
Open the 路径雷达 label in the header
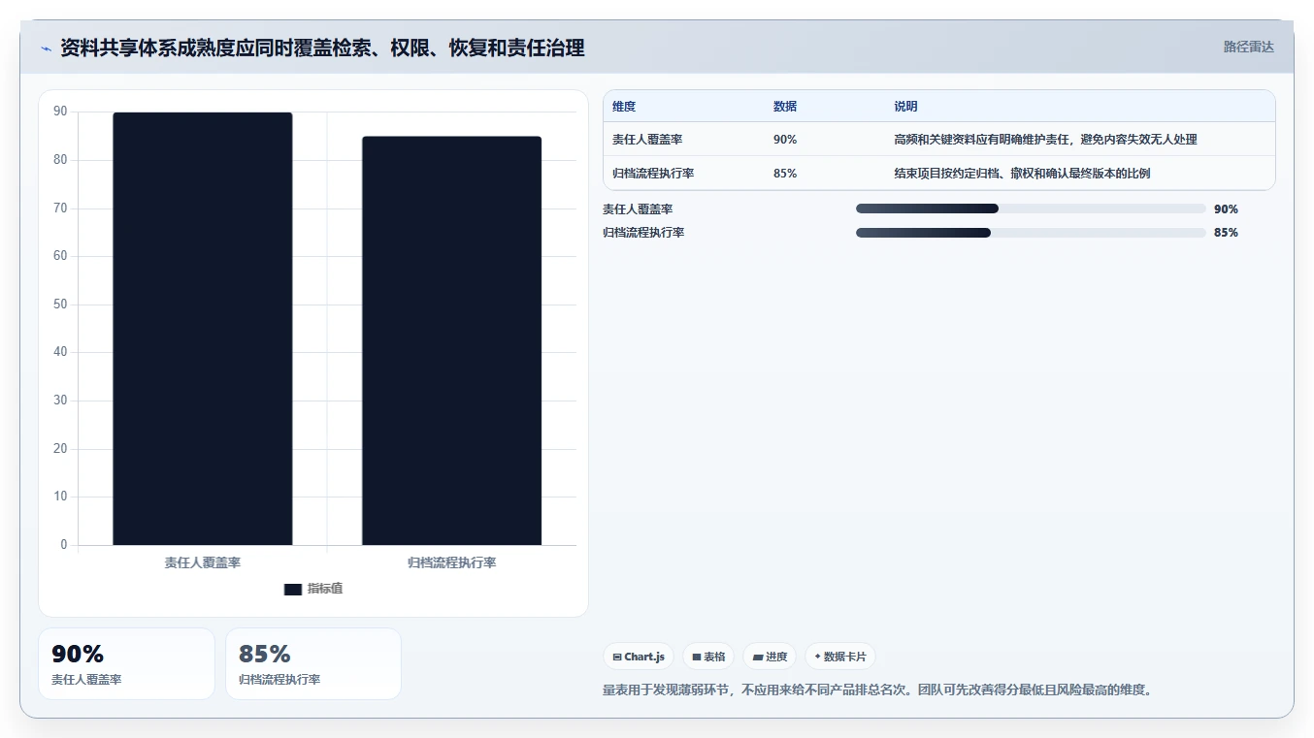(1249, 47)
